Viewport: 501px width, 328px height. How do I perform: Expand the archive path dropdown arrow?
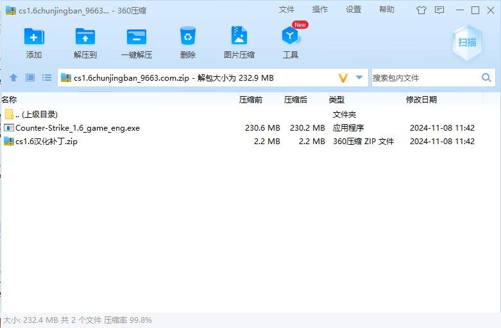point(359,78)
